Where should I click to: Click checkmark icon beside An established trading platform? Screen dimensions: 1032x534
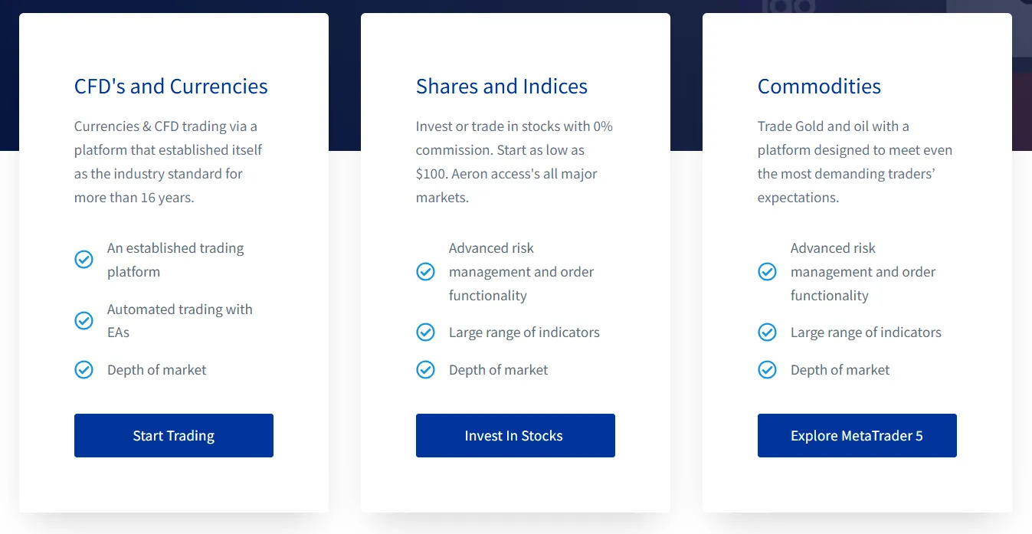(x=84, y=260)
